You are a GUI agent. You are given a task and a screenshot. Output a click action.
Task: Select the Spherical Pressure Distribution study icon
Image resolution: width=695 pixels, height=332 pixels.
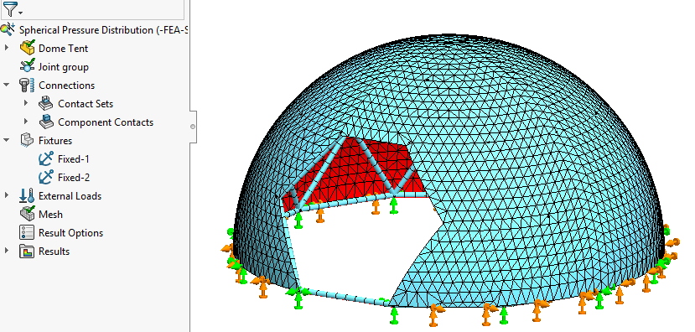click(x=8, y=29)
